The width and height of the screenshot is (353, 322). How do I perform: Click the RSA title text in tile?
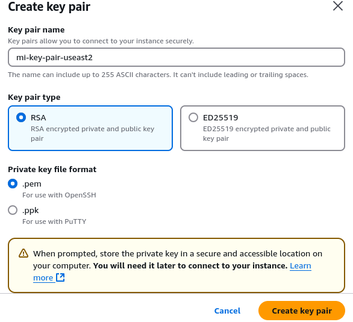tap(39, 117)
